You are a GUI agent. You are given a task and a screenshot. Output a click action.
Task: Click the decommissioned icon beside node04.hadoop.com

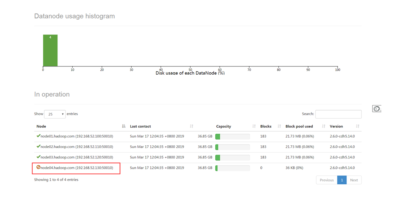click(x=38, y=167)
